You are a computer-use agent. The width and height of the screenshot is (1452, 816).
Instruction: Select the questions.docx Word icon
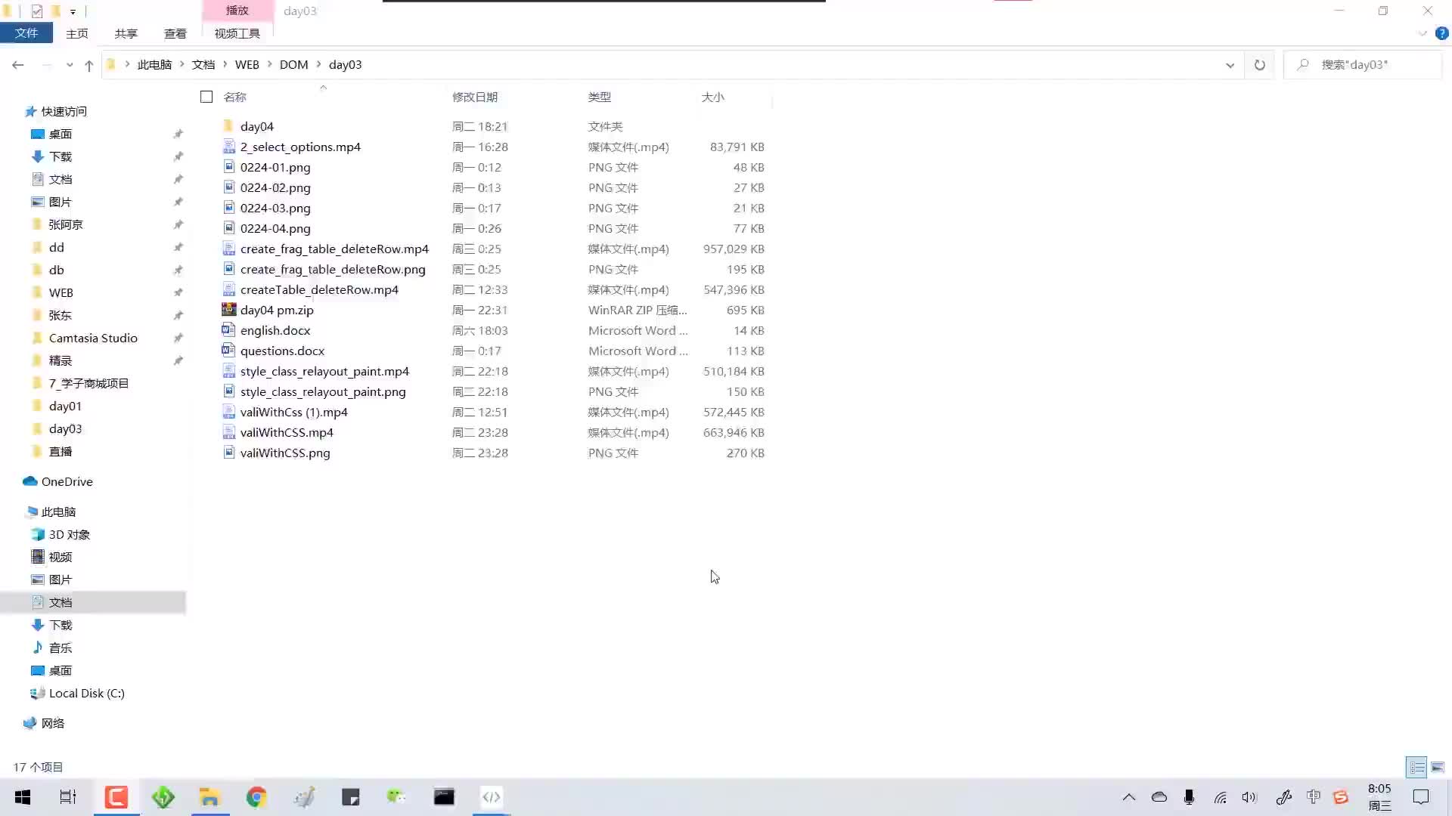[x=228, y=351]
